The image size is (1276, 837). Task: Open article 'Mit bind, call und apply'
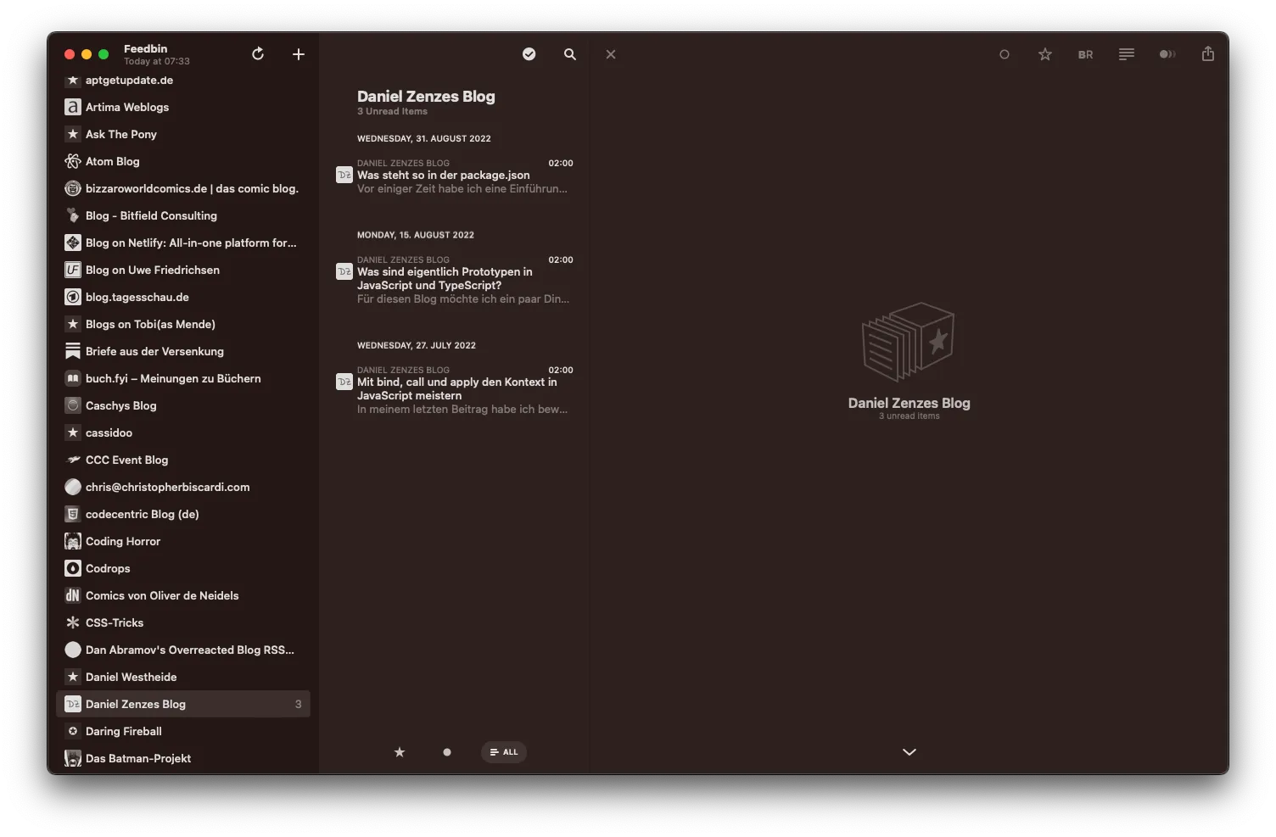pyautogui.click(x=454, y=390)
